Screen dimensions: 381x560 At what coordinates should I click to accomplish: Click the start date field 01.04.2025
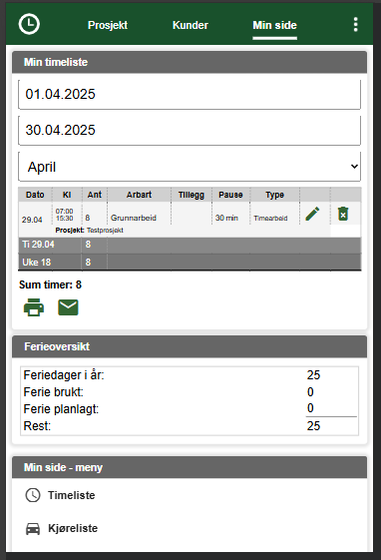[190, 94]
